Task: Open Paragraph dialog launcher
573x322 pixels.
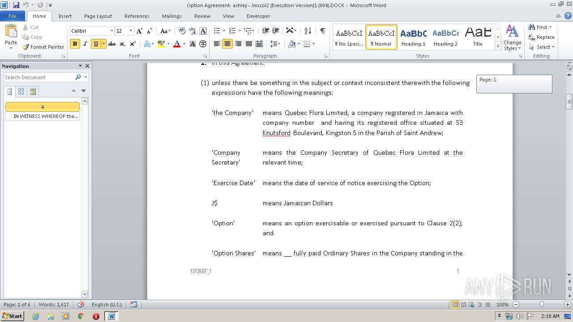Action: point(325,56)
